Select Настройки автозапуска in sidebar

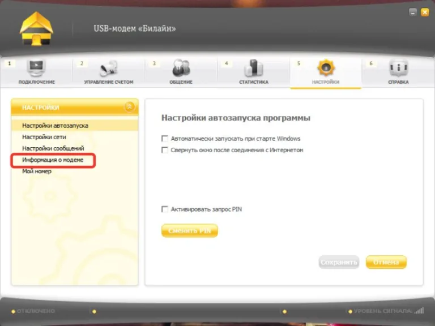pos(75,126)
